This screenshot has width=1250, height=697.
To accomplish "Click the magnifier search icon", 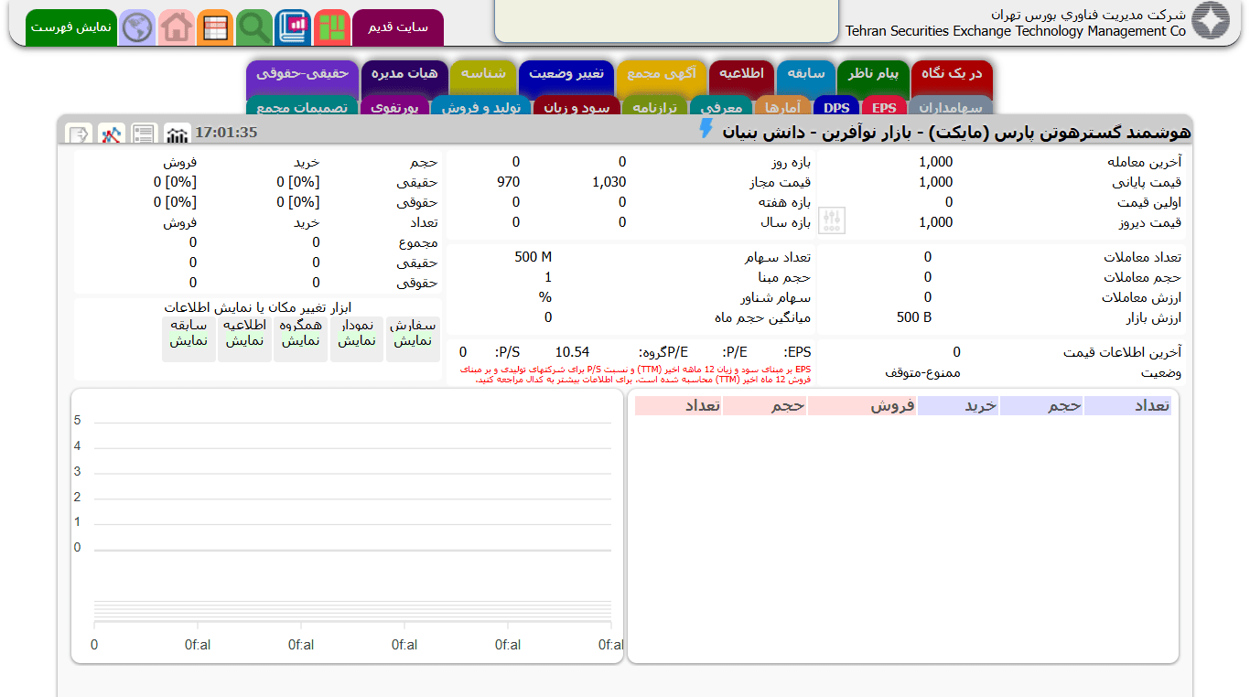I will (254, 27).
